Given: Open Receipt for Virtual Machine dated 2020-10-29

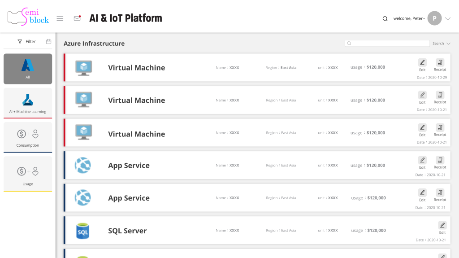Looking at the screenshot, I should tap(440, 65).
